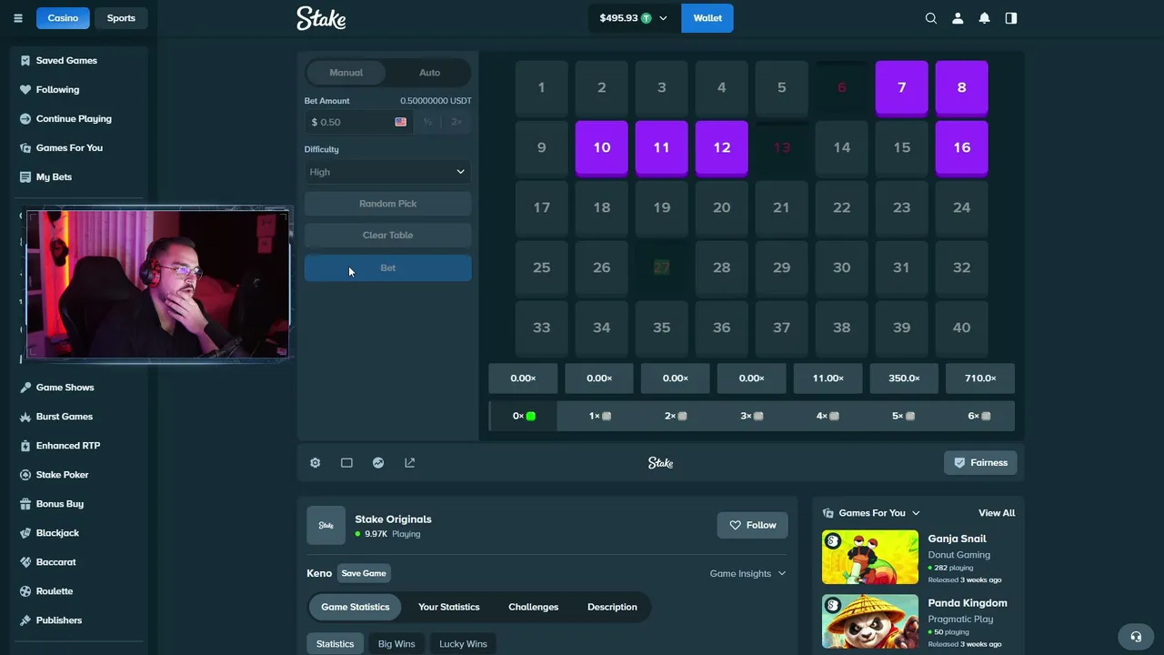Click the Clear Table button
This screenshot has height=655, width=1164.
tap(387, 236)
